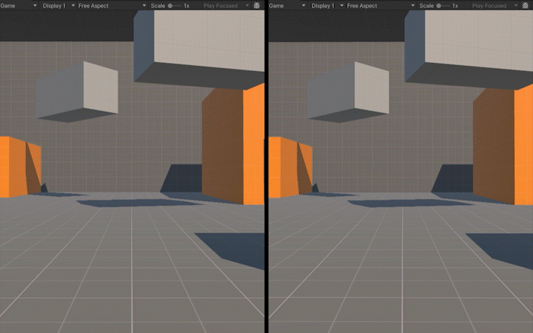Click the Scale label in right panel
Image resolution: width=533 pixels, height=333 pixels.
pyautogui.click(x=426, y=6)
